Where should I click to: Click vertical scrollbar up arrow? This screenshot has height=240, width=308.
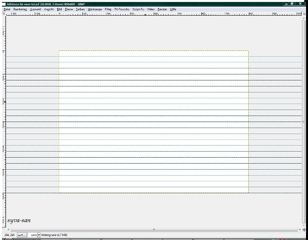[x=304, y=18]
